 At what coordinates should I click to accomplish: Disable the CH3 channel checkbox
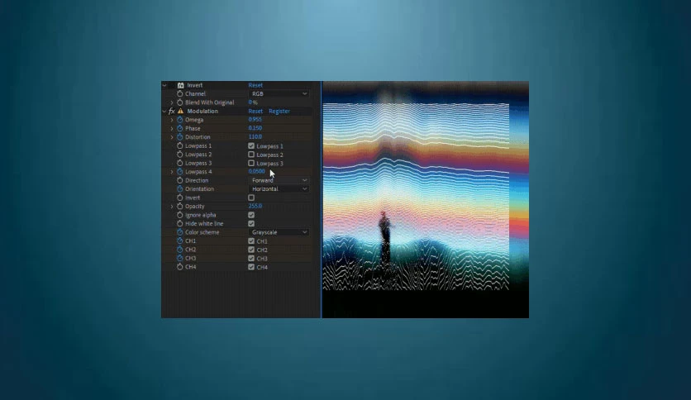tap(251, 259)
